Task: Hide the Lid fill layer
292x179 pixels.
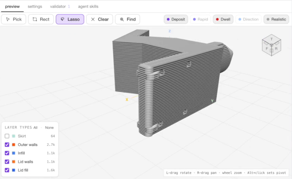Action: pyautogui.click(x=7, y=170)
